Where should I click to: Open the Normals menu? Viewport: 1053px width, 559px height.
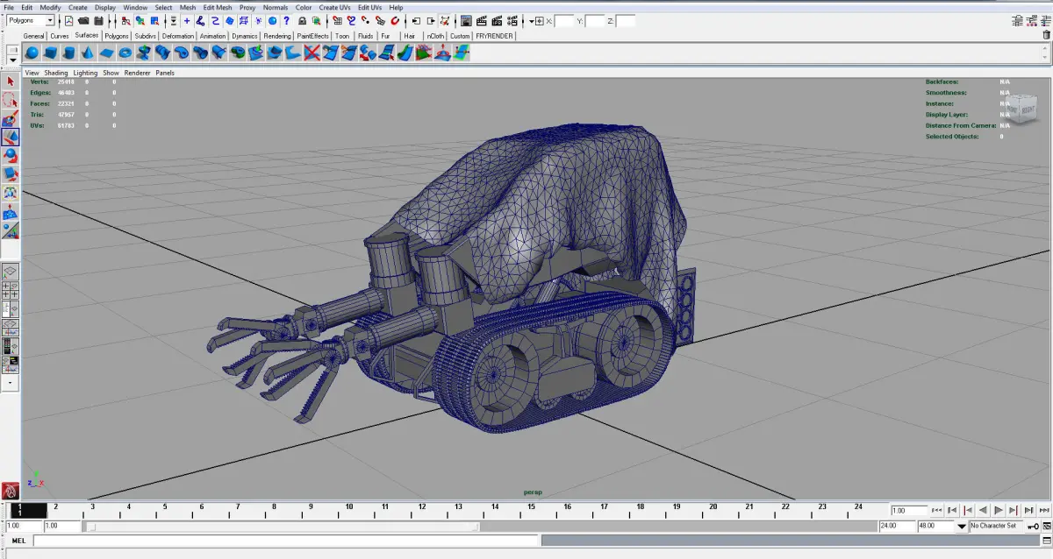(276, 7)
